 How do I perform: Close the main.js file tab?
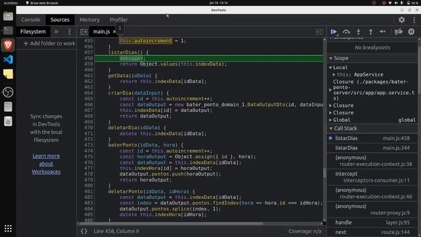[x=114, y=32]
